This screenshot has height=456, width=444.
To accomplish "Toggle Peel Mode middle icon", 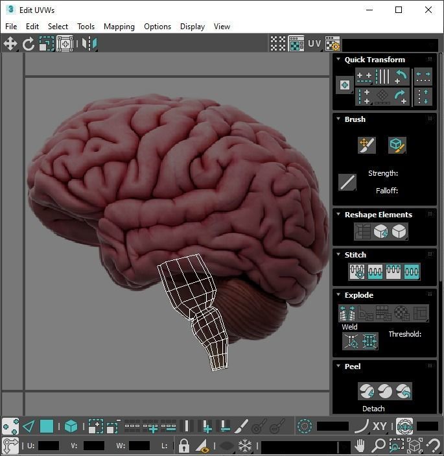I will (x=385, y=391).
